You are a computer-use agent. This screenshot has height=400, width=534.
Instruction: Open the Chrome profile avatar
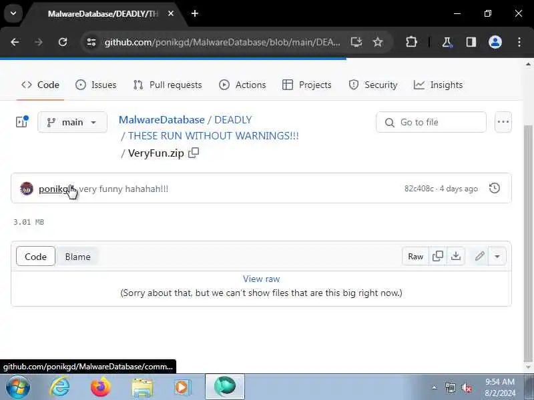[x=495, y=42]
